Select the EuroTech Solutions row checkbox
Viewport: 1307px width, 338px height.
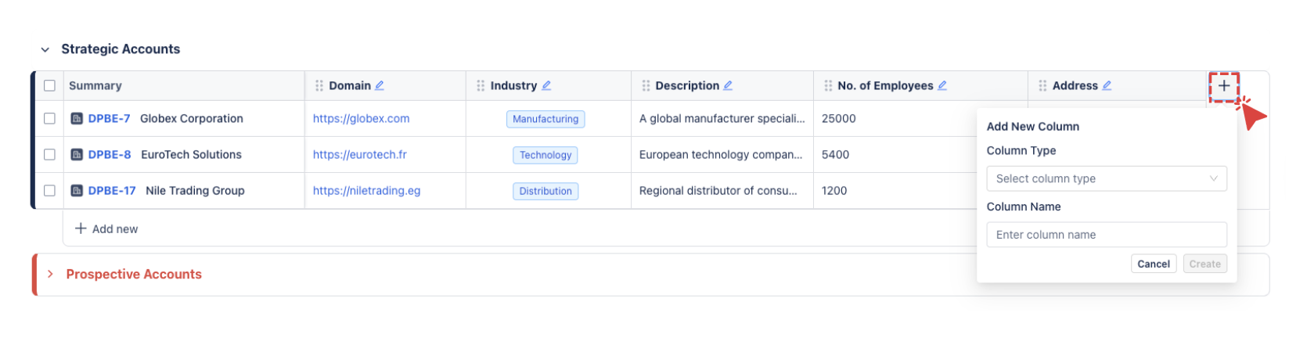coord(49,155)
